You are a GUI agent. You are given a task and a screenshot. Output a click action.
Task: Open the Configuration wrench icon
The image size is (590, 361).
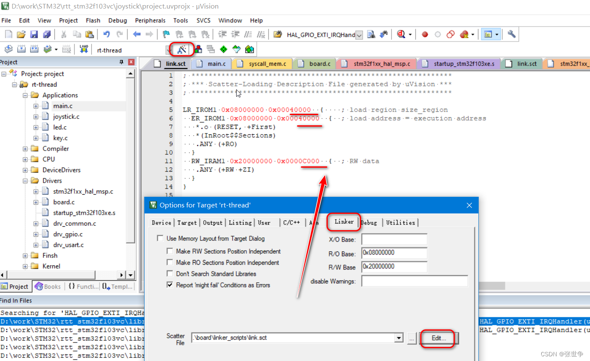point(511,35)
